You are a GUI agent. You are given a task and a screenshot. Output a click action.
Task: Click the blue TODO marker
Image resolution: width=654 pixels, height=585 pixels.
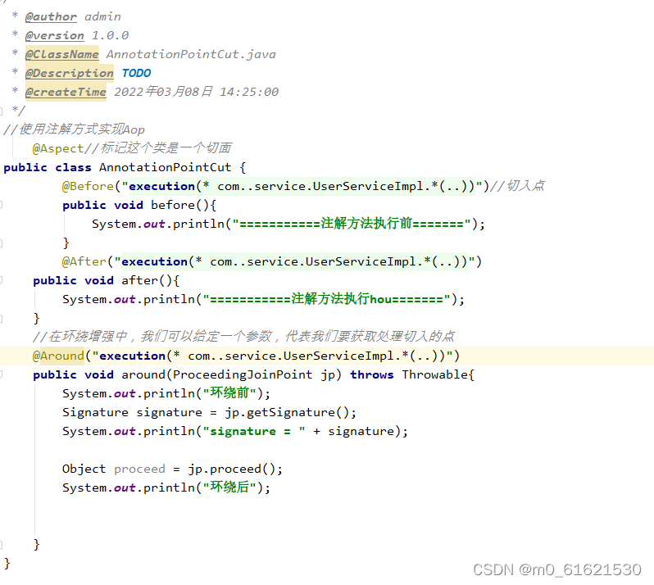(136, 73)
